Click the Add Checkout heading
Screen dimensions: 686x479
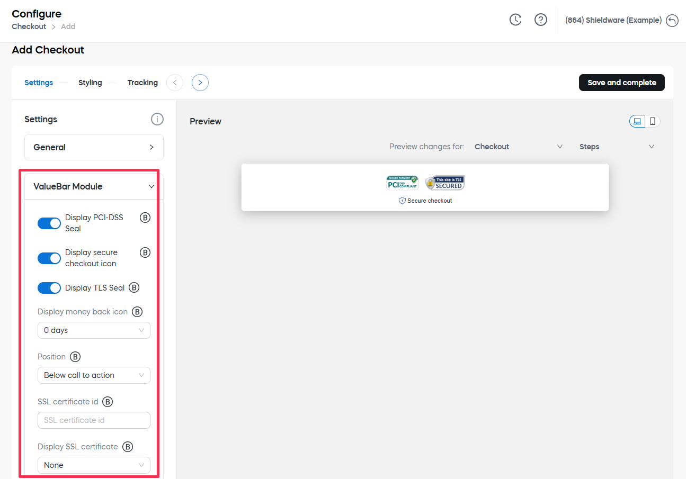click(x=48, y=50)
